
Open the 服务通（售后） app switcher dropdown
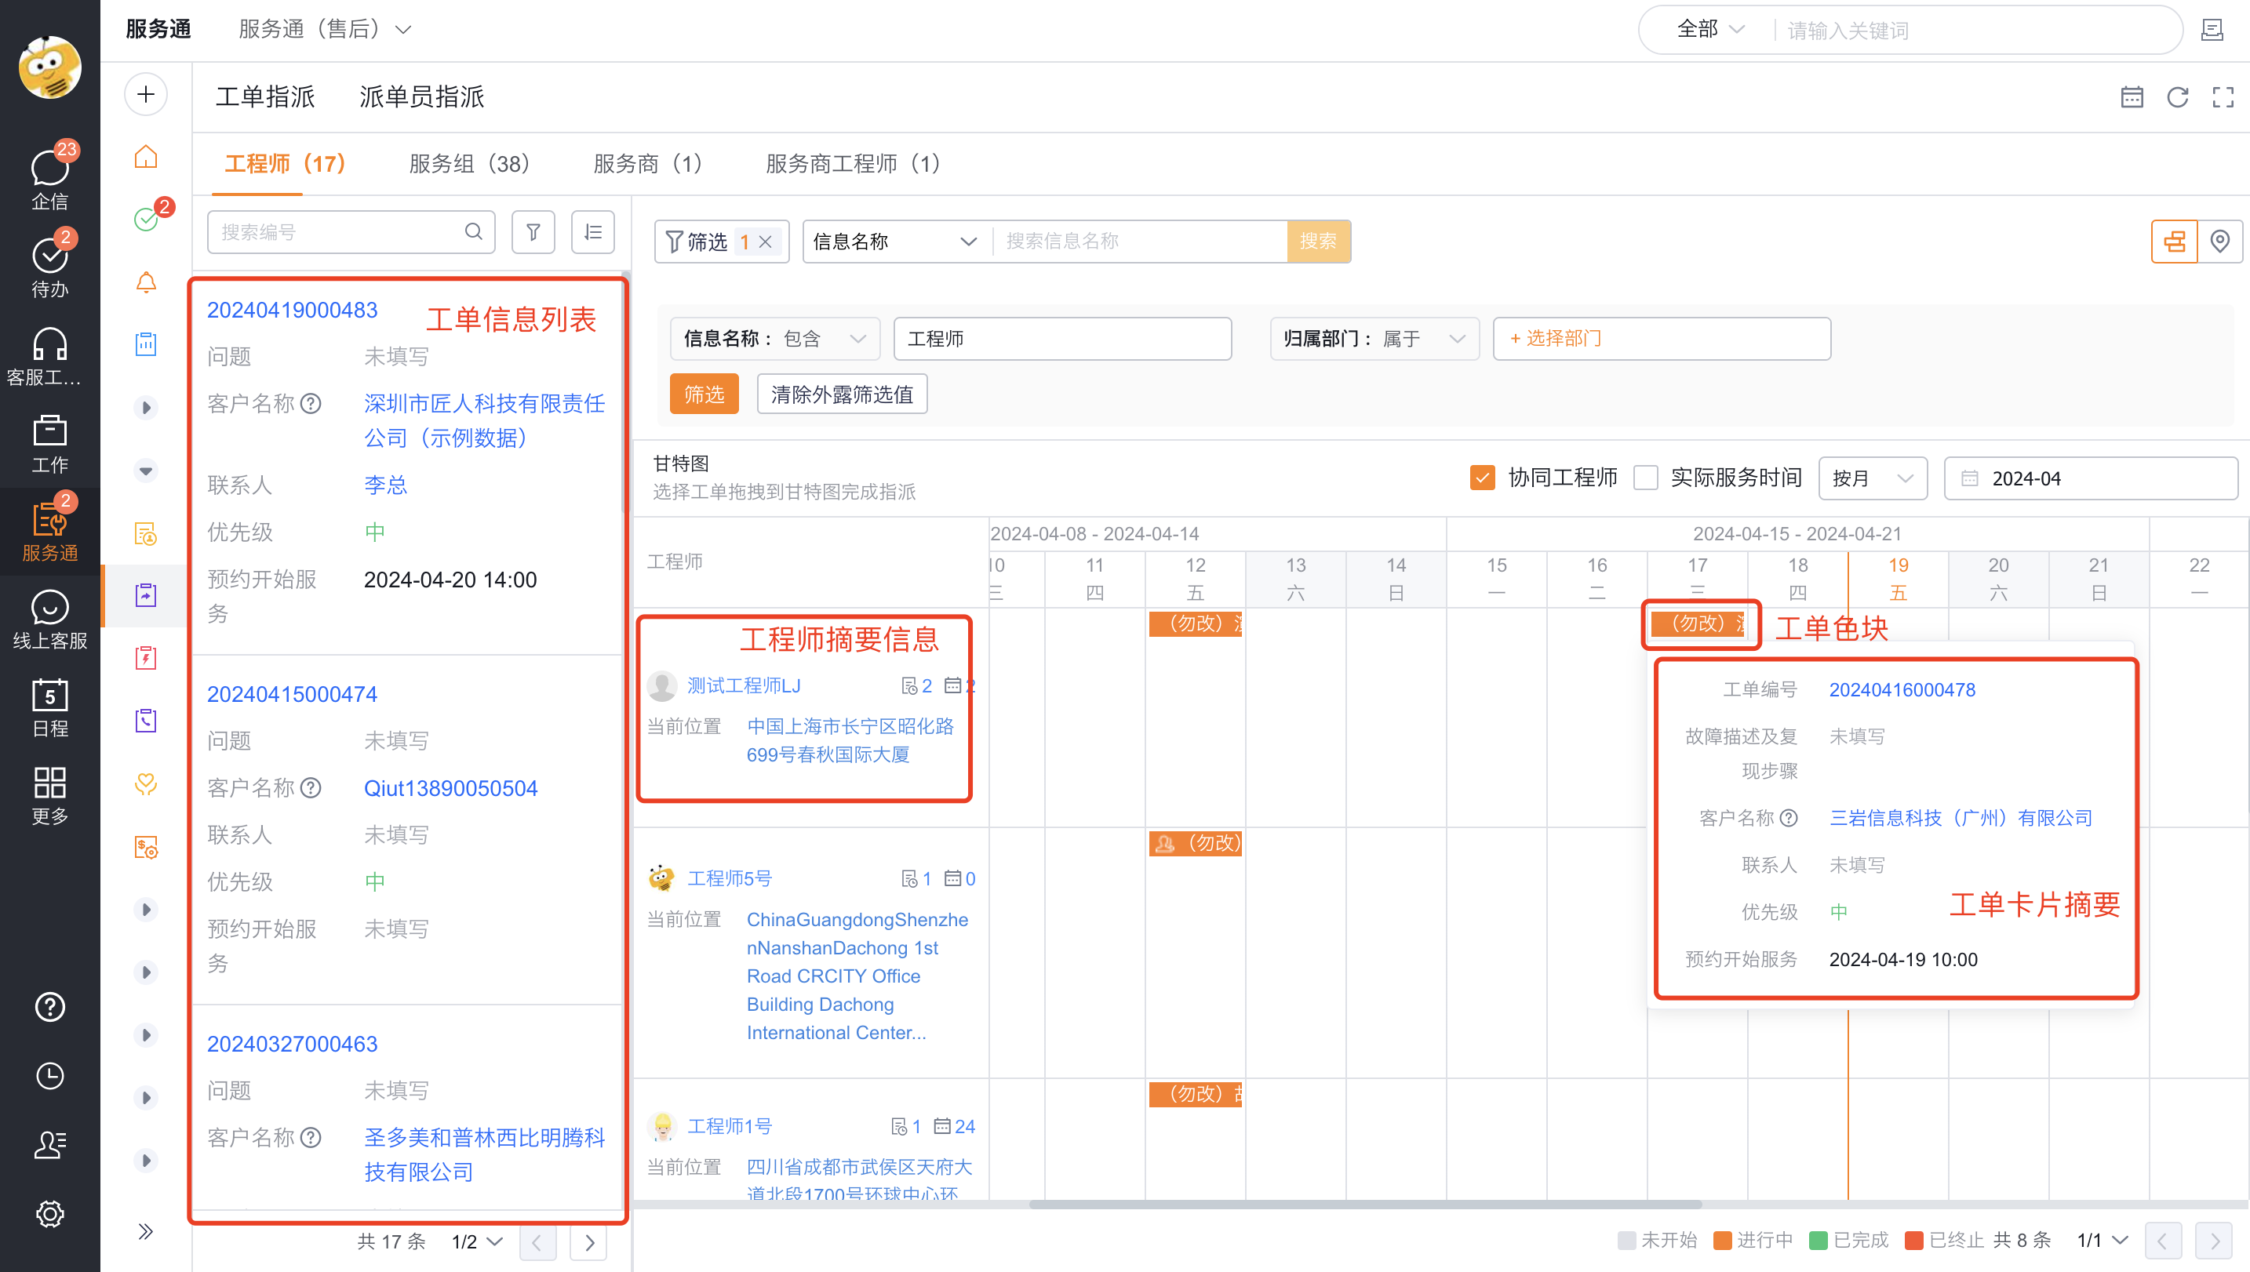(325, 30)
